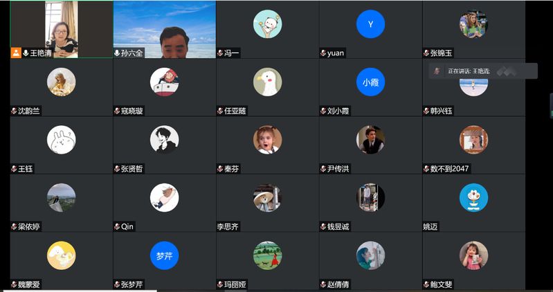
Task: Click the 正在讲话 speaking notification banner
Action: pyautogui.click(x=483, y=71)
